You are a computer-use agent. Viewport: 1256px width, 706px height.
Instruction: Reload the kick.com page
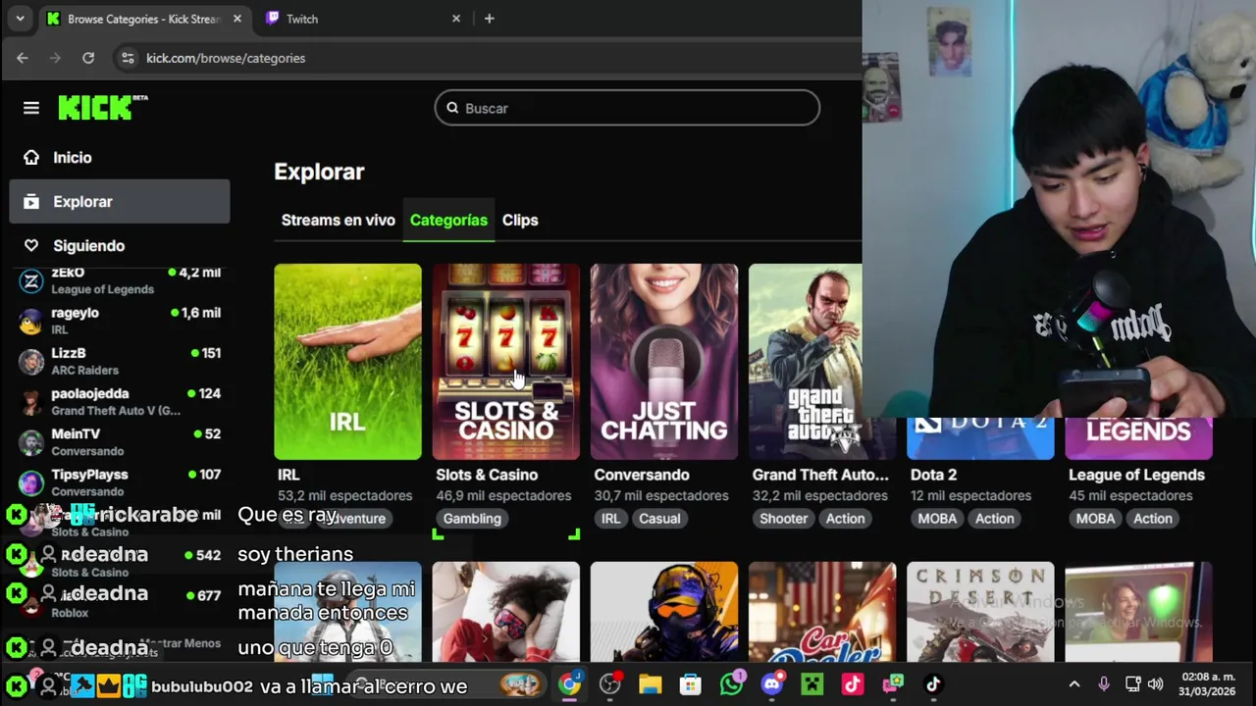coord(88,58)
